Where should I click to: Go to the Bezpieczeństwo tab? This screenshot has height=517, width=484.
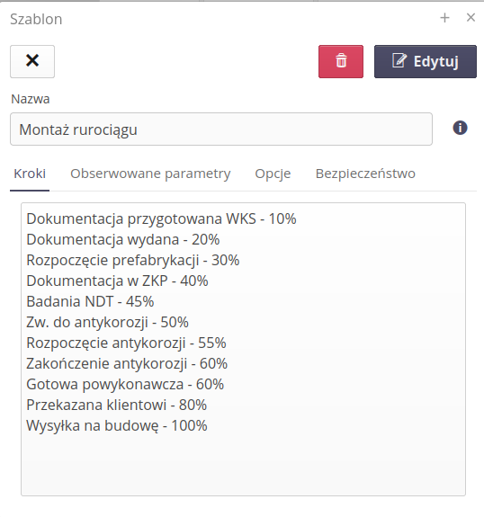point(365,174)
